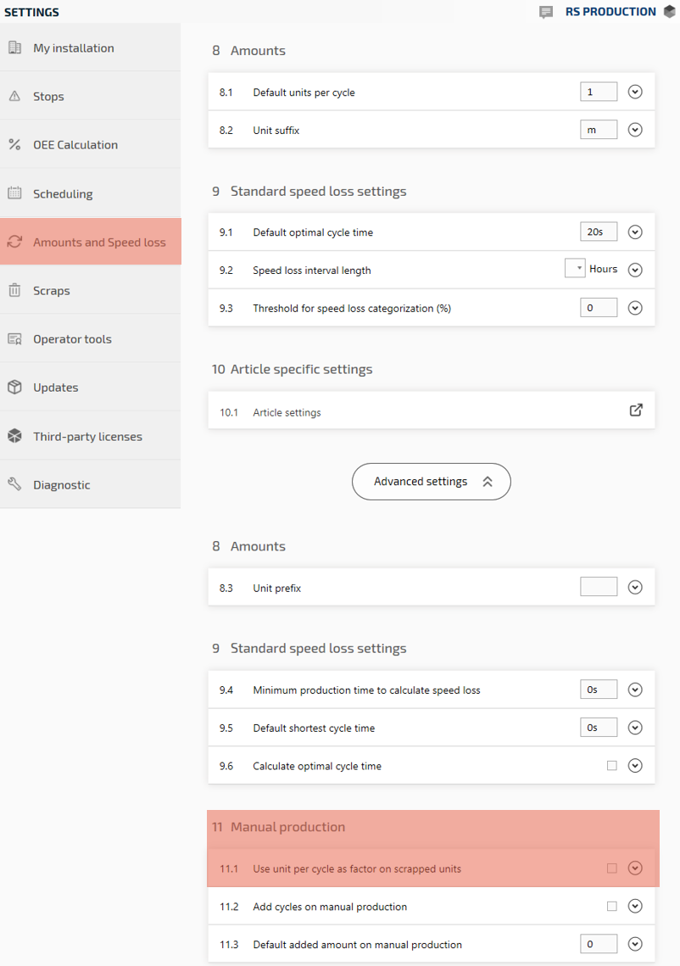Viewport: 680px width, 966px height.
Task: Collapse the Advanced settings button
Action: click(431, 482)
